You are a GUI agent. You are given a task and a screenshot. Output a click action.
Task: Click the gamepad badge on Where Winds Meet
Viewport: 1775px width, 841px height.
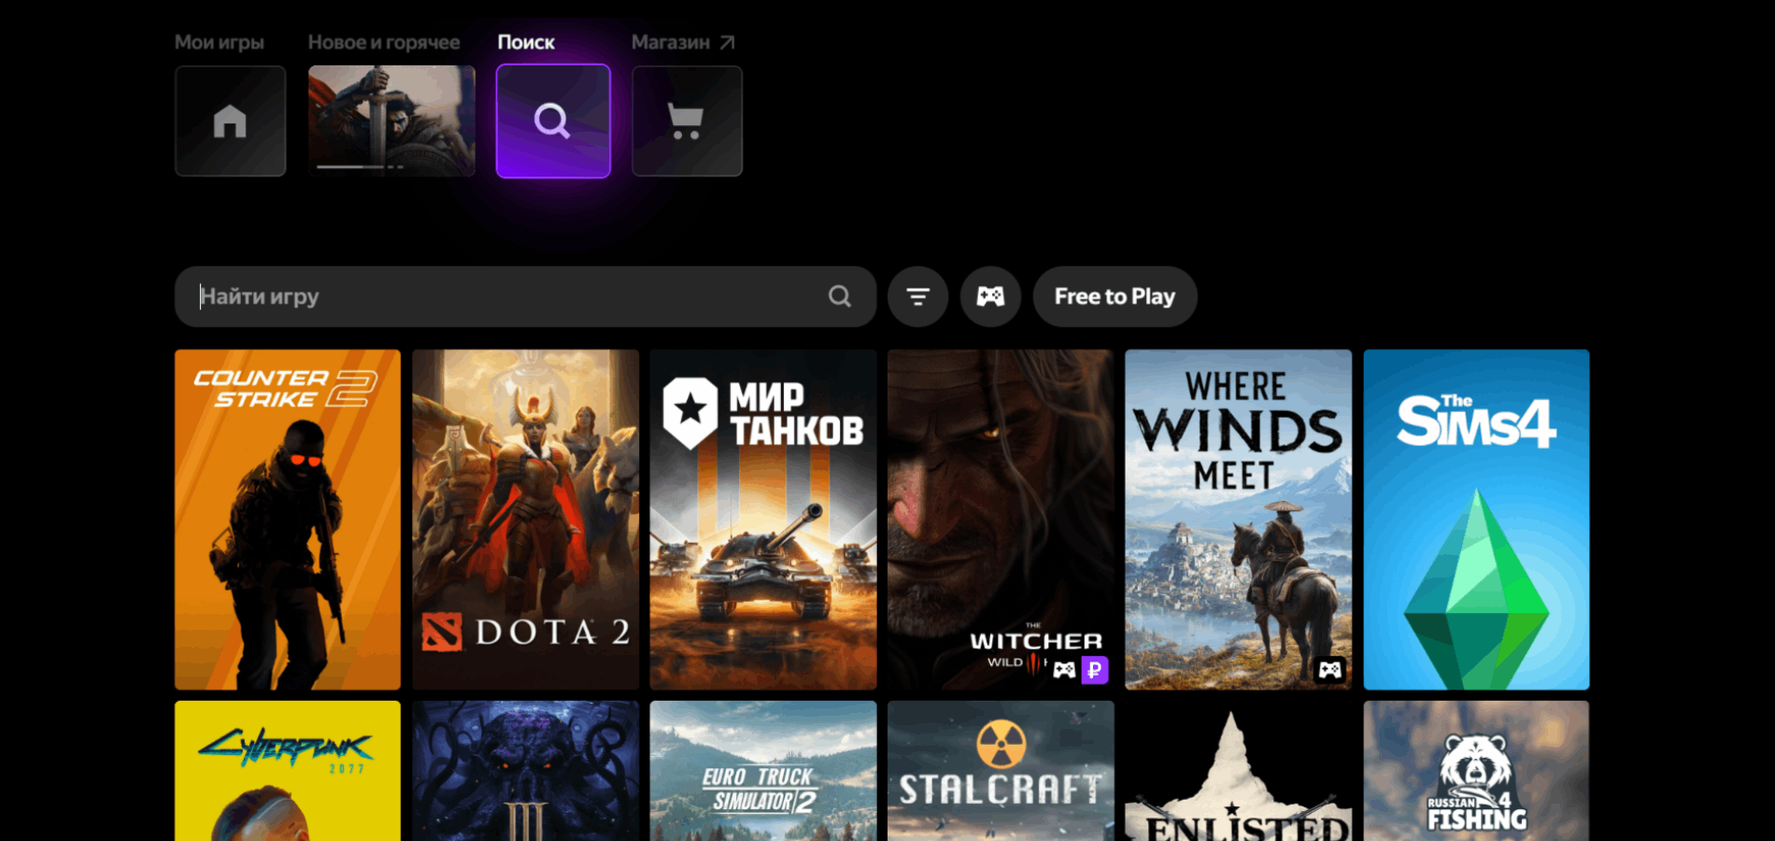(x=1330, y=669)
